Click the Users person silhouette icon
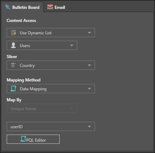The height and width of the screenshot is (153, 155). click(x=13, y=45)
